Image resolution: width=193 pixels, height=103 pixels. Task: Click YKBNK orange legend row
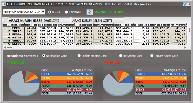point(161,78)
